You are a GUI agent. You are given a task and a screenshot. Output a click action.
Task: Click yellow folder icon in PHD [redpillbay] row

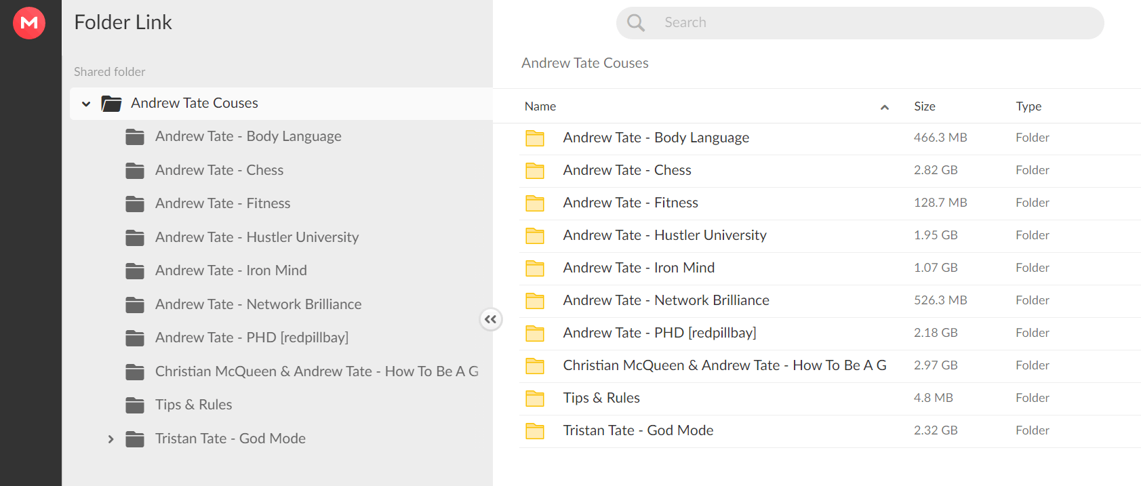pyautogui.click(x=535, y=333)
